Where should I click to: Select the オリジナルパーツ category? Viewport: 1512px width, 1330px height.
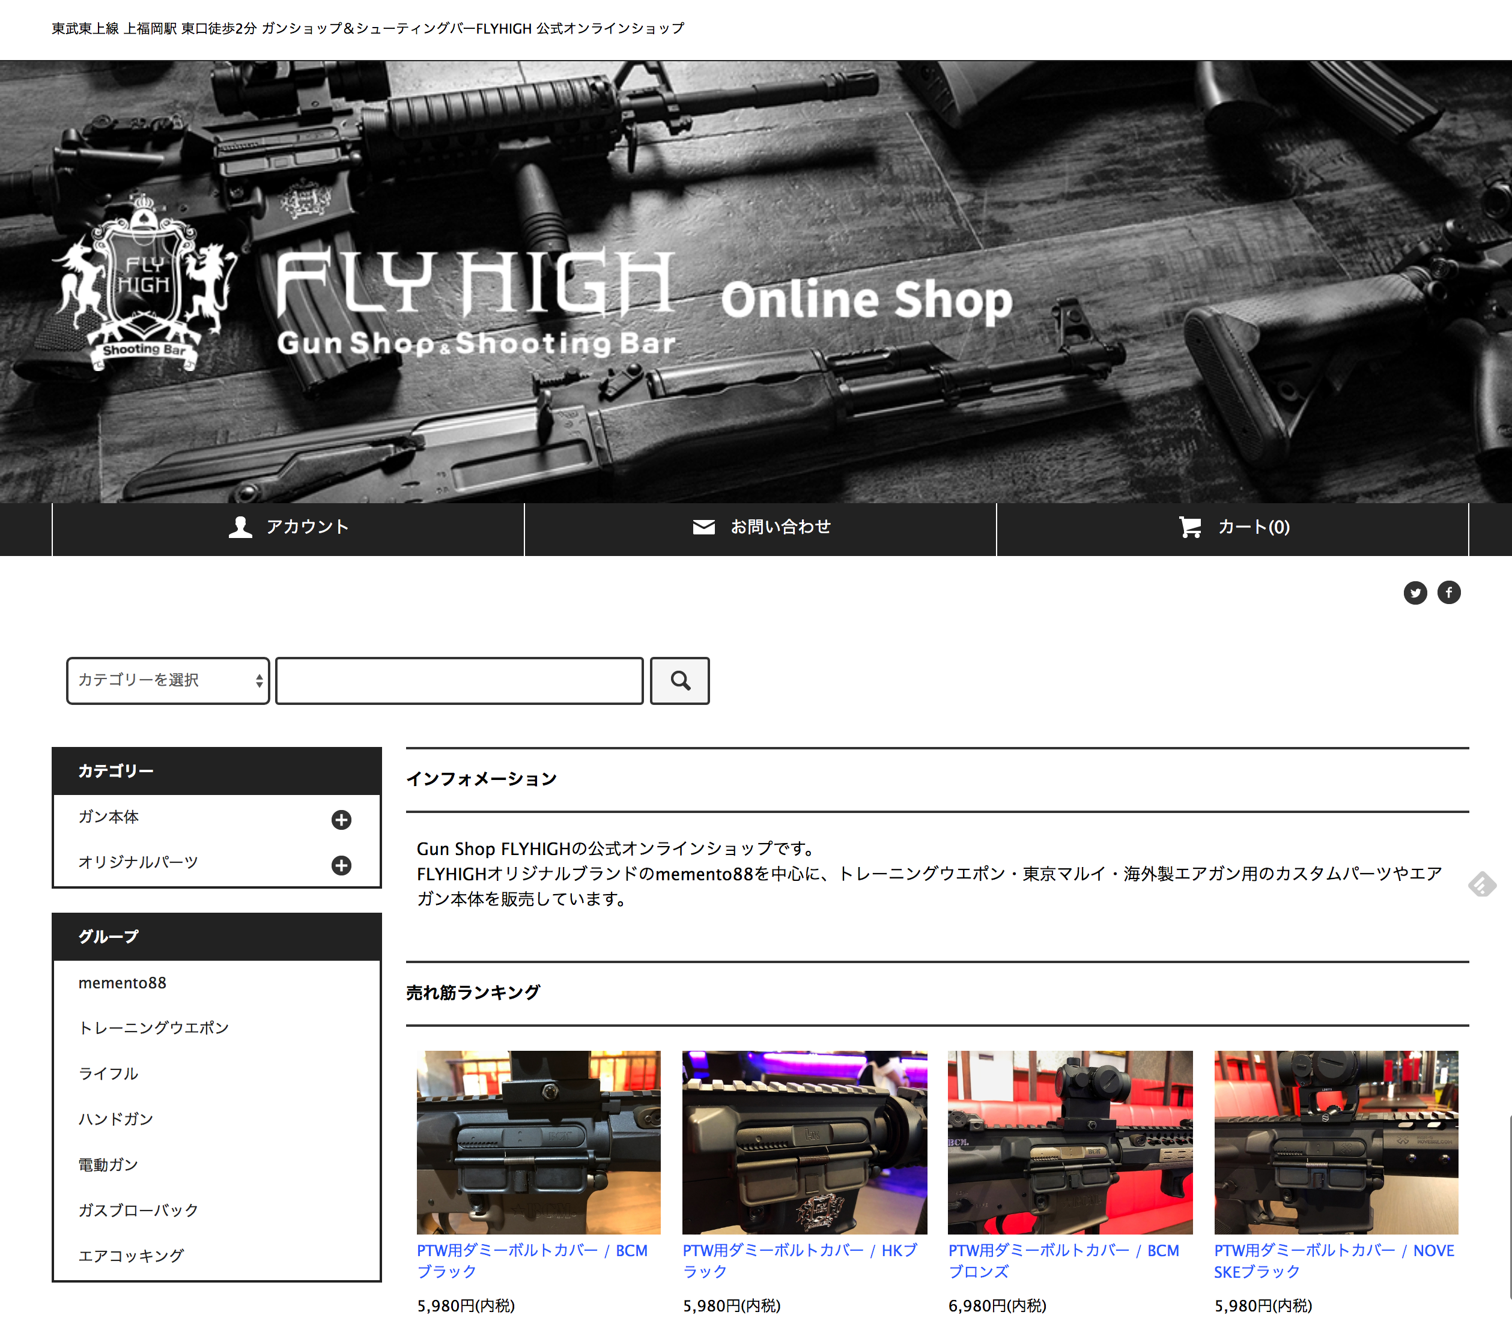click(138, 863)
